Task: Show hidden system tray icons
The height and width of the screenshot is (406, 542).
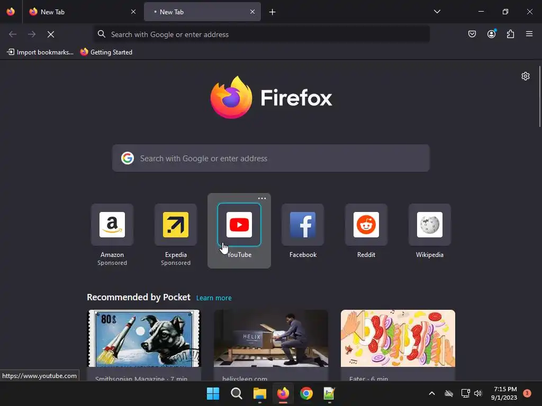Action: 432,393
